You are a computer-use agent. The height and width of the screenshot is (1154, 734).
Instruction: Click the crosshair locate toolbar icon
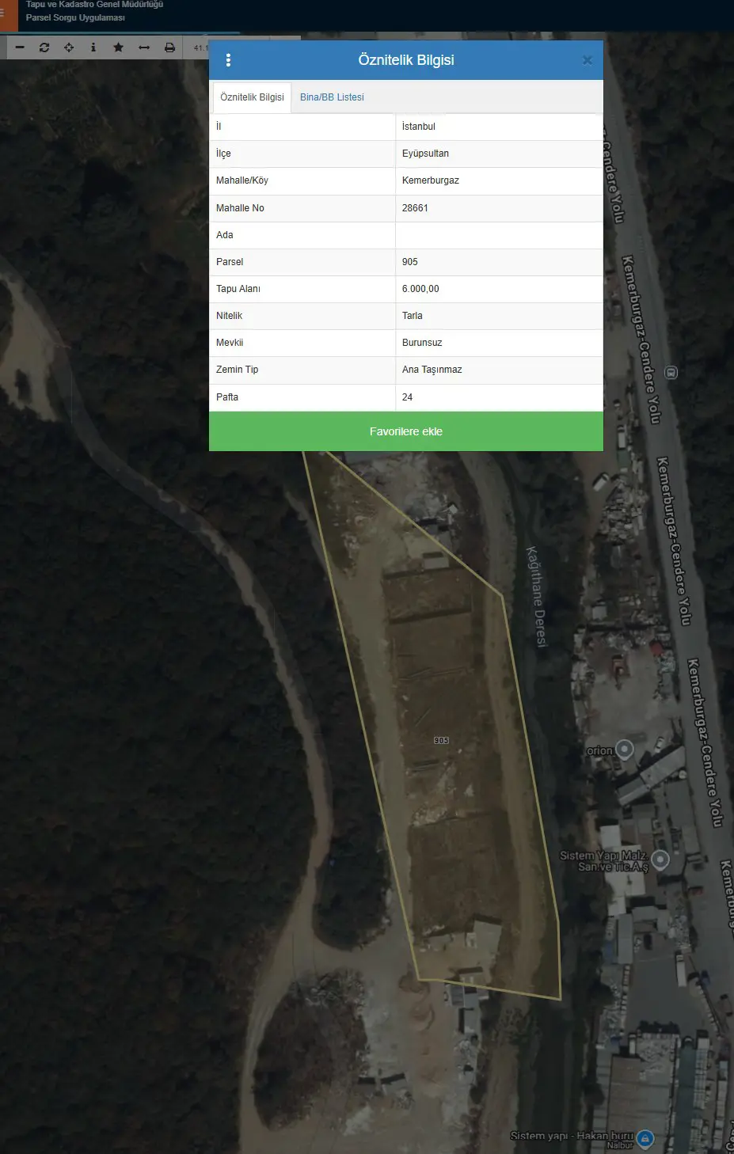[x=69, y=47]
